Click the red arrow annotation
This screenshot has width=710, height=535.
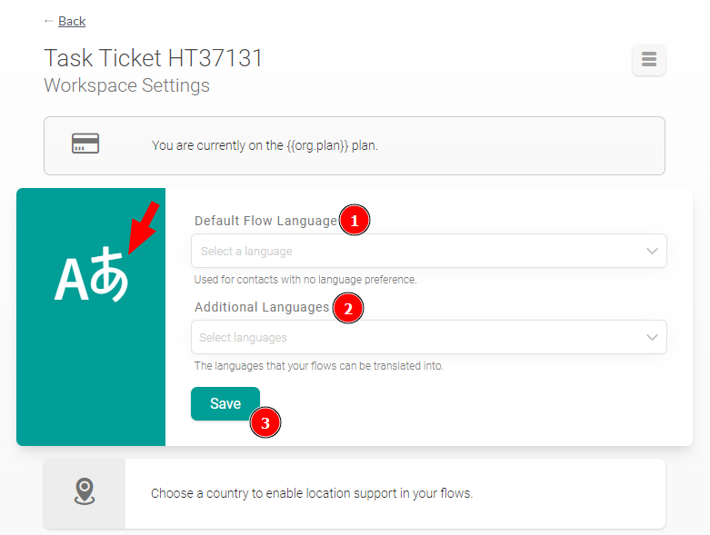coord(144,226)
